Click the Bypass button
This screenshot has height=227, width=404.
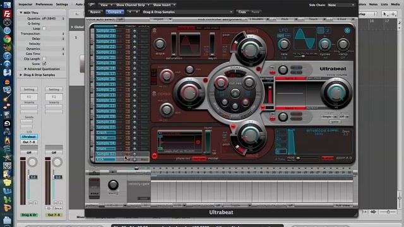[95, 12]
